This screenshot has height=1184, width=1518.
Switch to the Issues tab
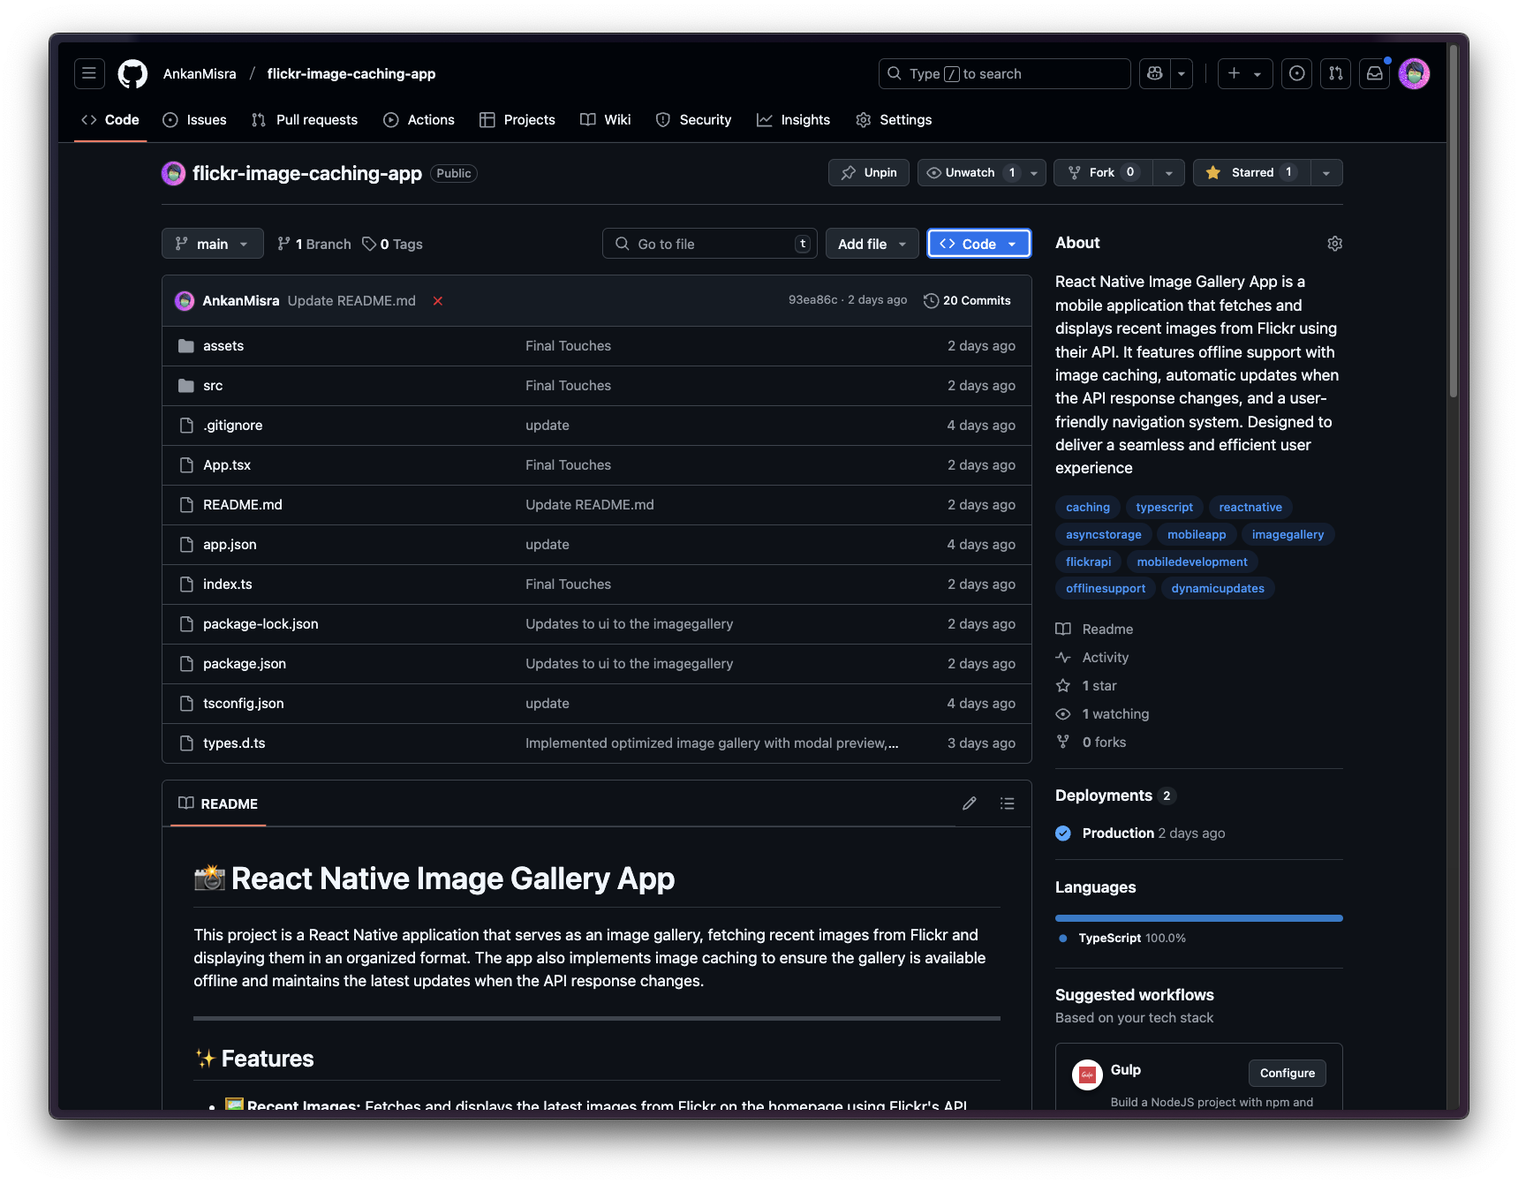pyautogui.click(x=194, y=120)
